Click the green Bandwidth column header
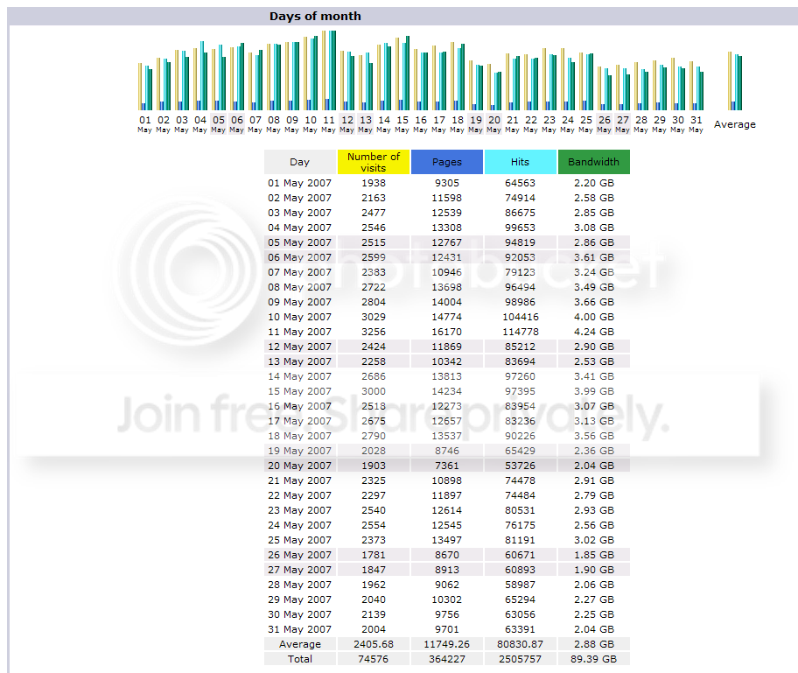Image resolution: width=798 pixels, height=673 pixels. click(594, 162)
